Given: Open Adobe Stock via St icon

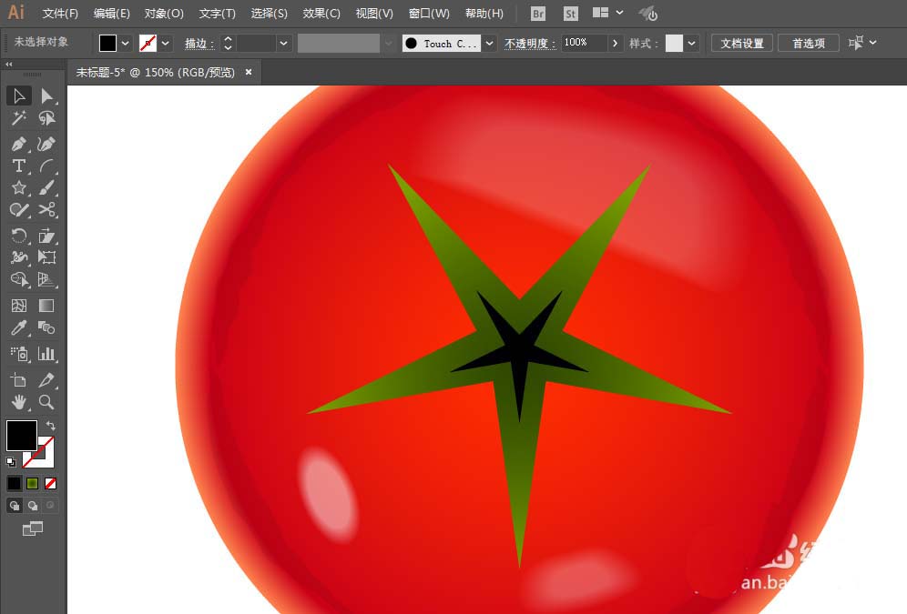Looking at the screenshot, I should 570,14.
